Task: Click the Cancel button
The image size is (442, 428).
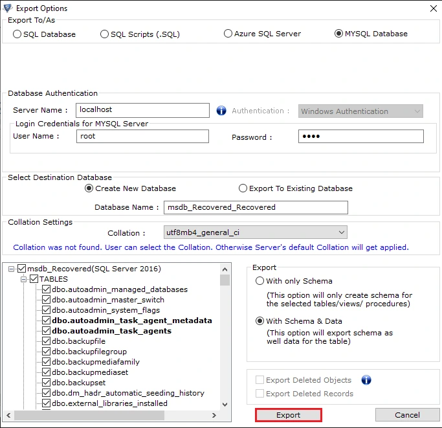Action: click(x=407, y=415)
